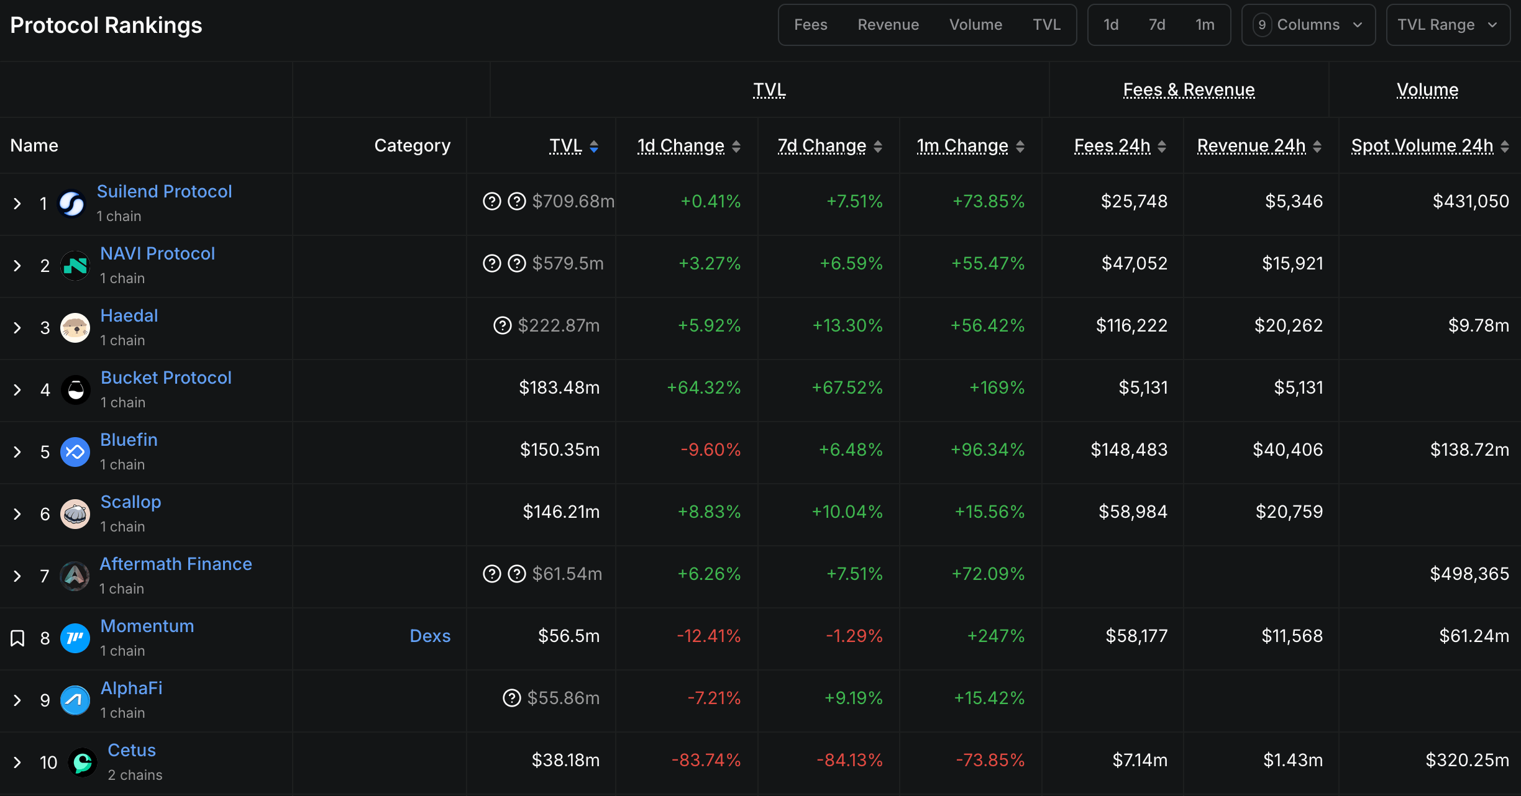Open the Columns dropdown
This screenshot has width=1521, height=796.
pyautogui.click(x=1308, y=25)
